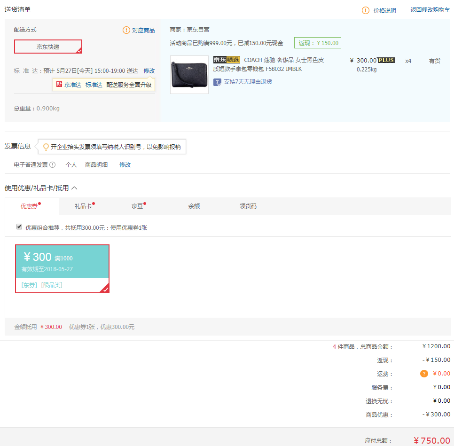
Task: Open 支持7天无理由退货 link
Action: coord(248,82)
